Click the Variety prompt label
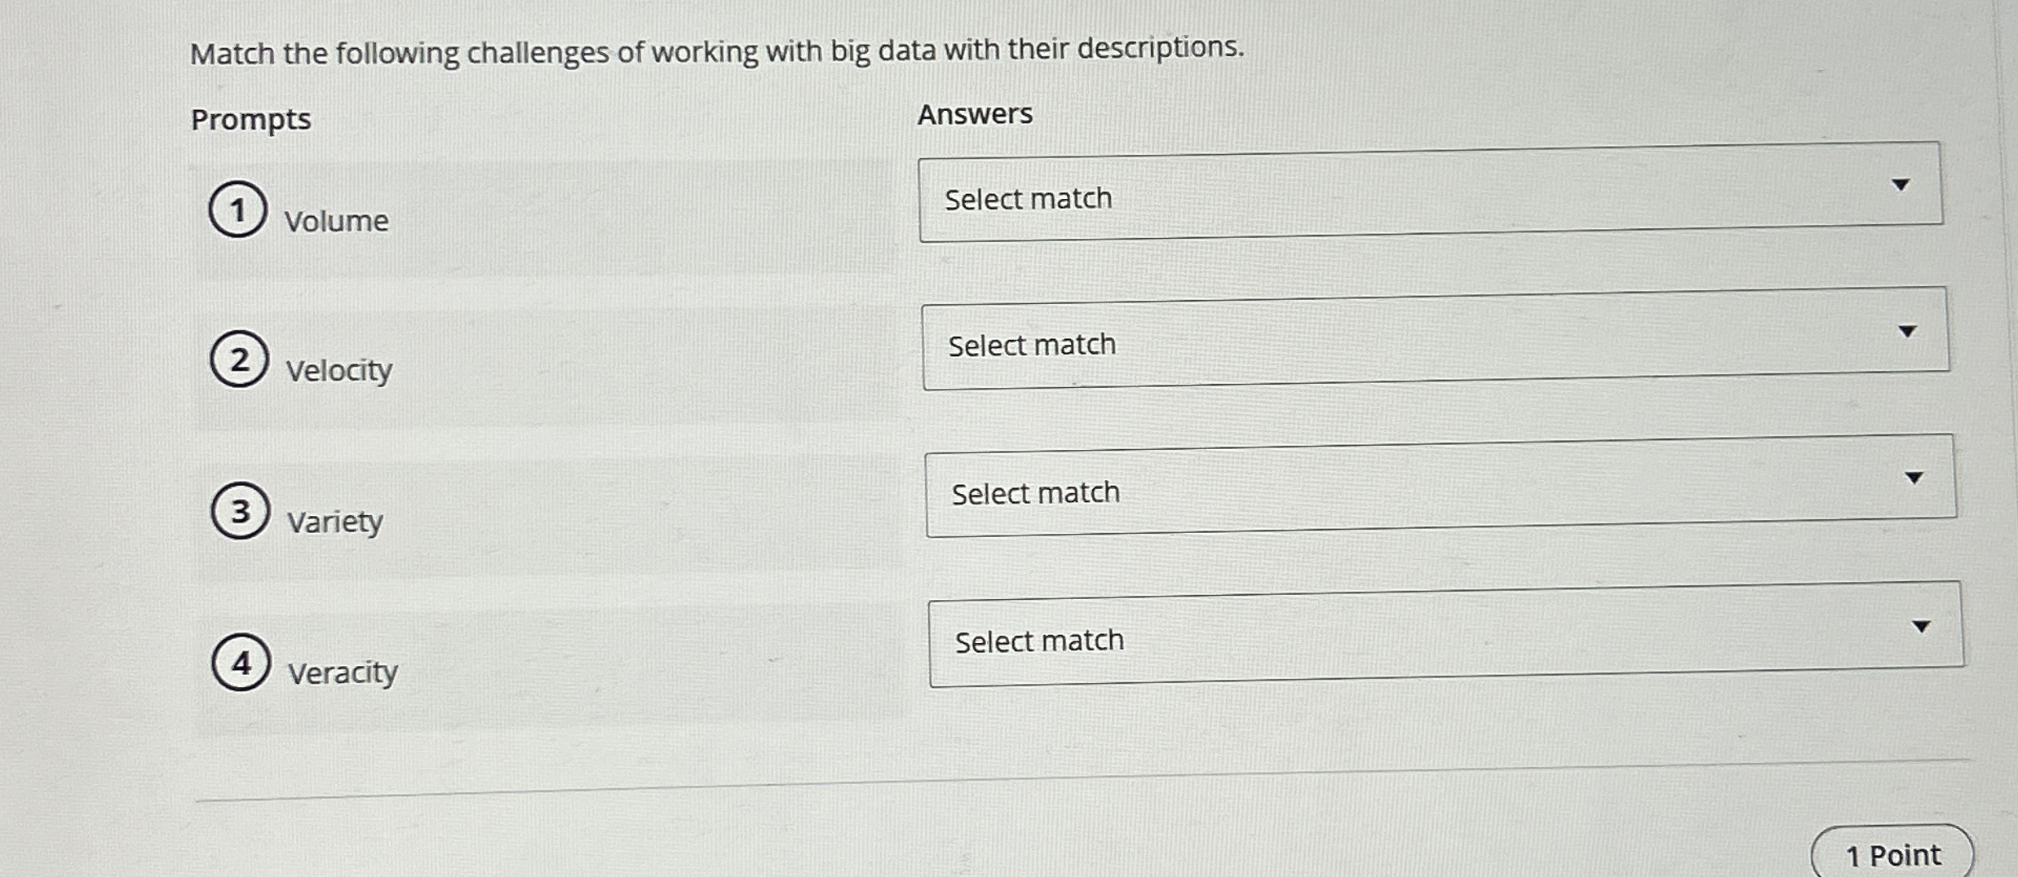2018x877 pixels. (x=335, y=522)
